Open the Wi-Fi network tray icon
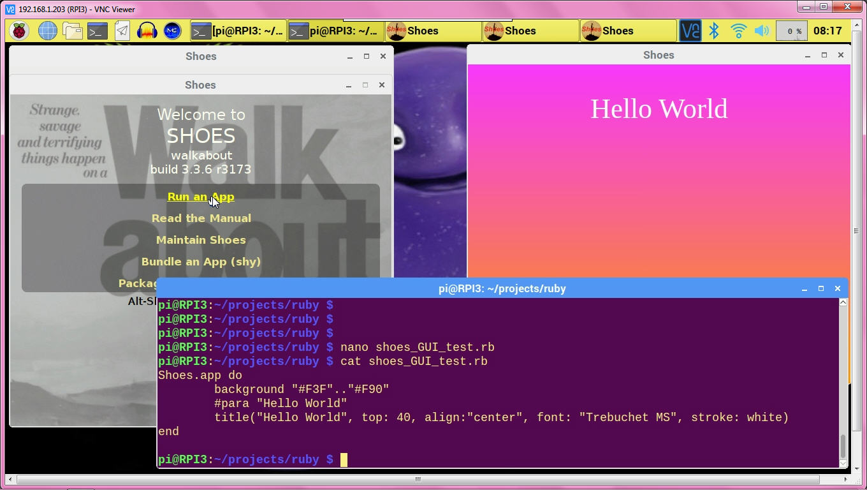Screen dimensions: 867x490 (738, 31)
